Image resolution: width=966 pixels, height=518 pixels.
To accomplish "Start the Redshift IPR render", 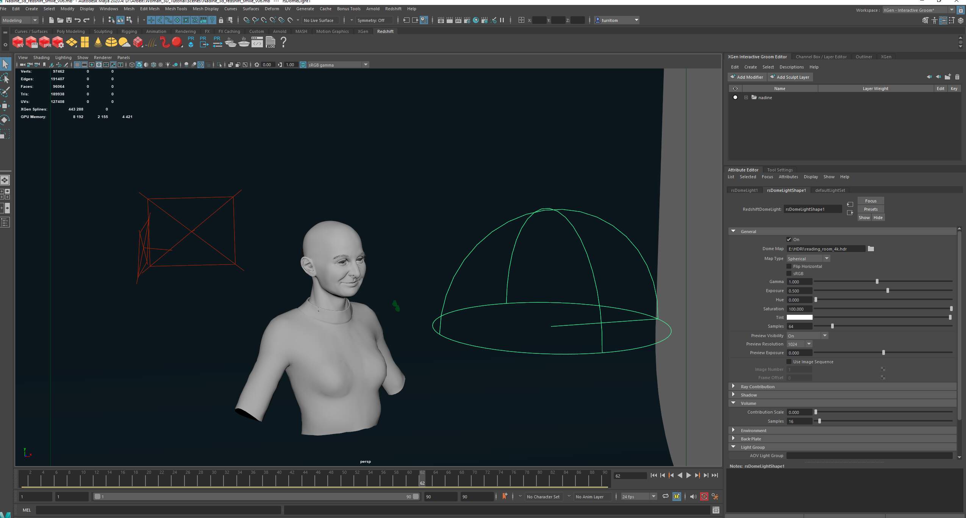I will pyautogui.click(x=45, y=42).
